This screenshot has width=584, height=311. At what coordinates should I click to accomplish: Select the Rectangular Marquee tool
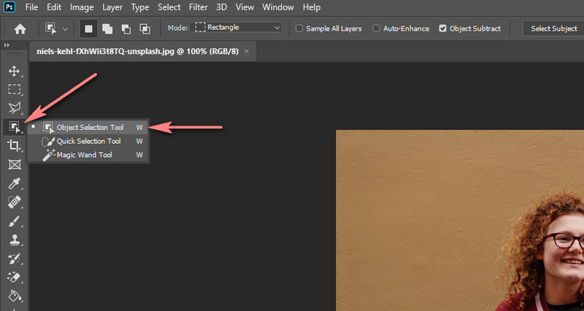(14, 90)
